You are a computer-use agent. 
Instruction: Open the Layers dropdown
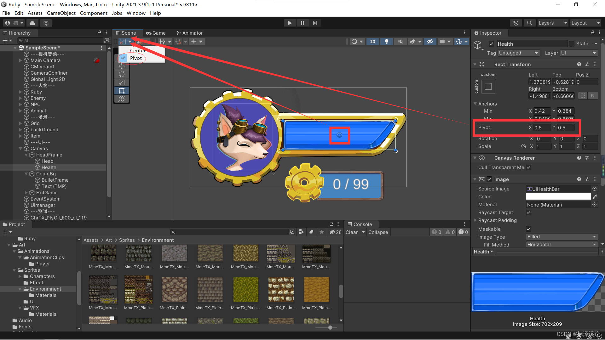552,23
